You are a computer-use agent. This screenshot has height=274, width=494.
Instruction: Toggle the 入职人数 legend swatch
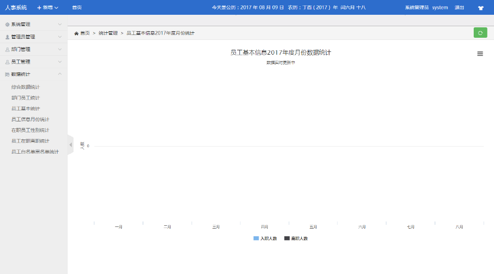(x=256, y=238)
